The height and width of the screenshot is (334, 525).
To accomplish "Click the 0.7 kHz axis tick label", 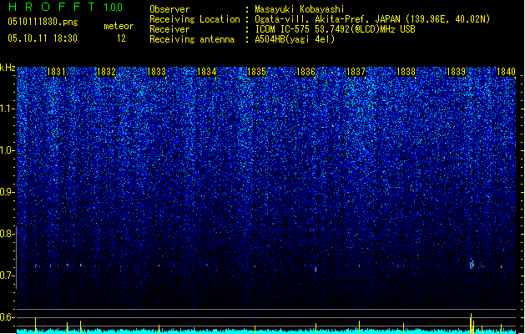I will [7, 276].
